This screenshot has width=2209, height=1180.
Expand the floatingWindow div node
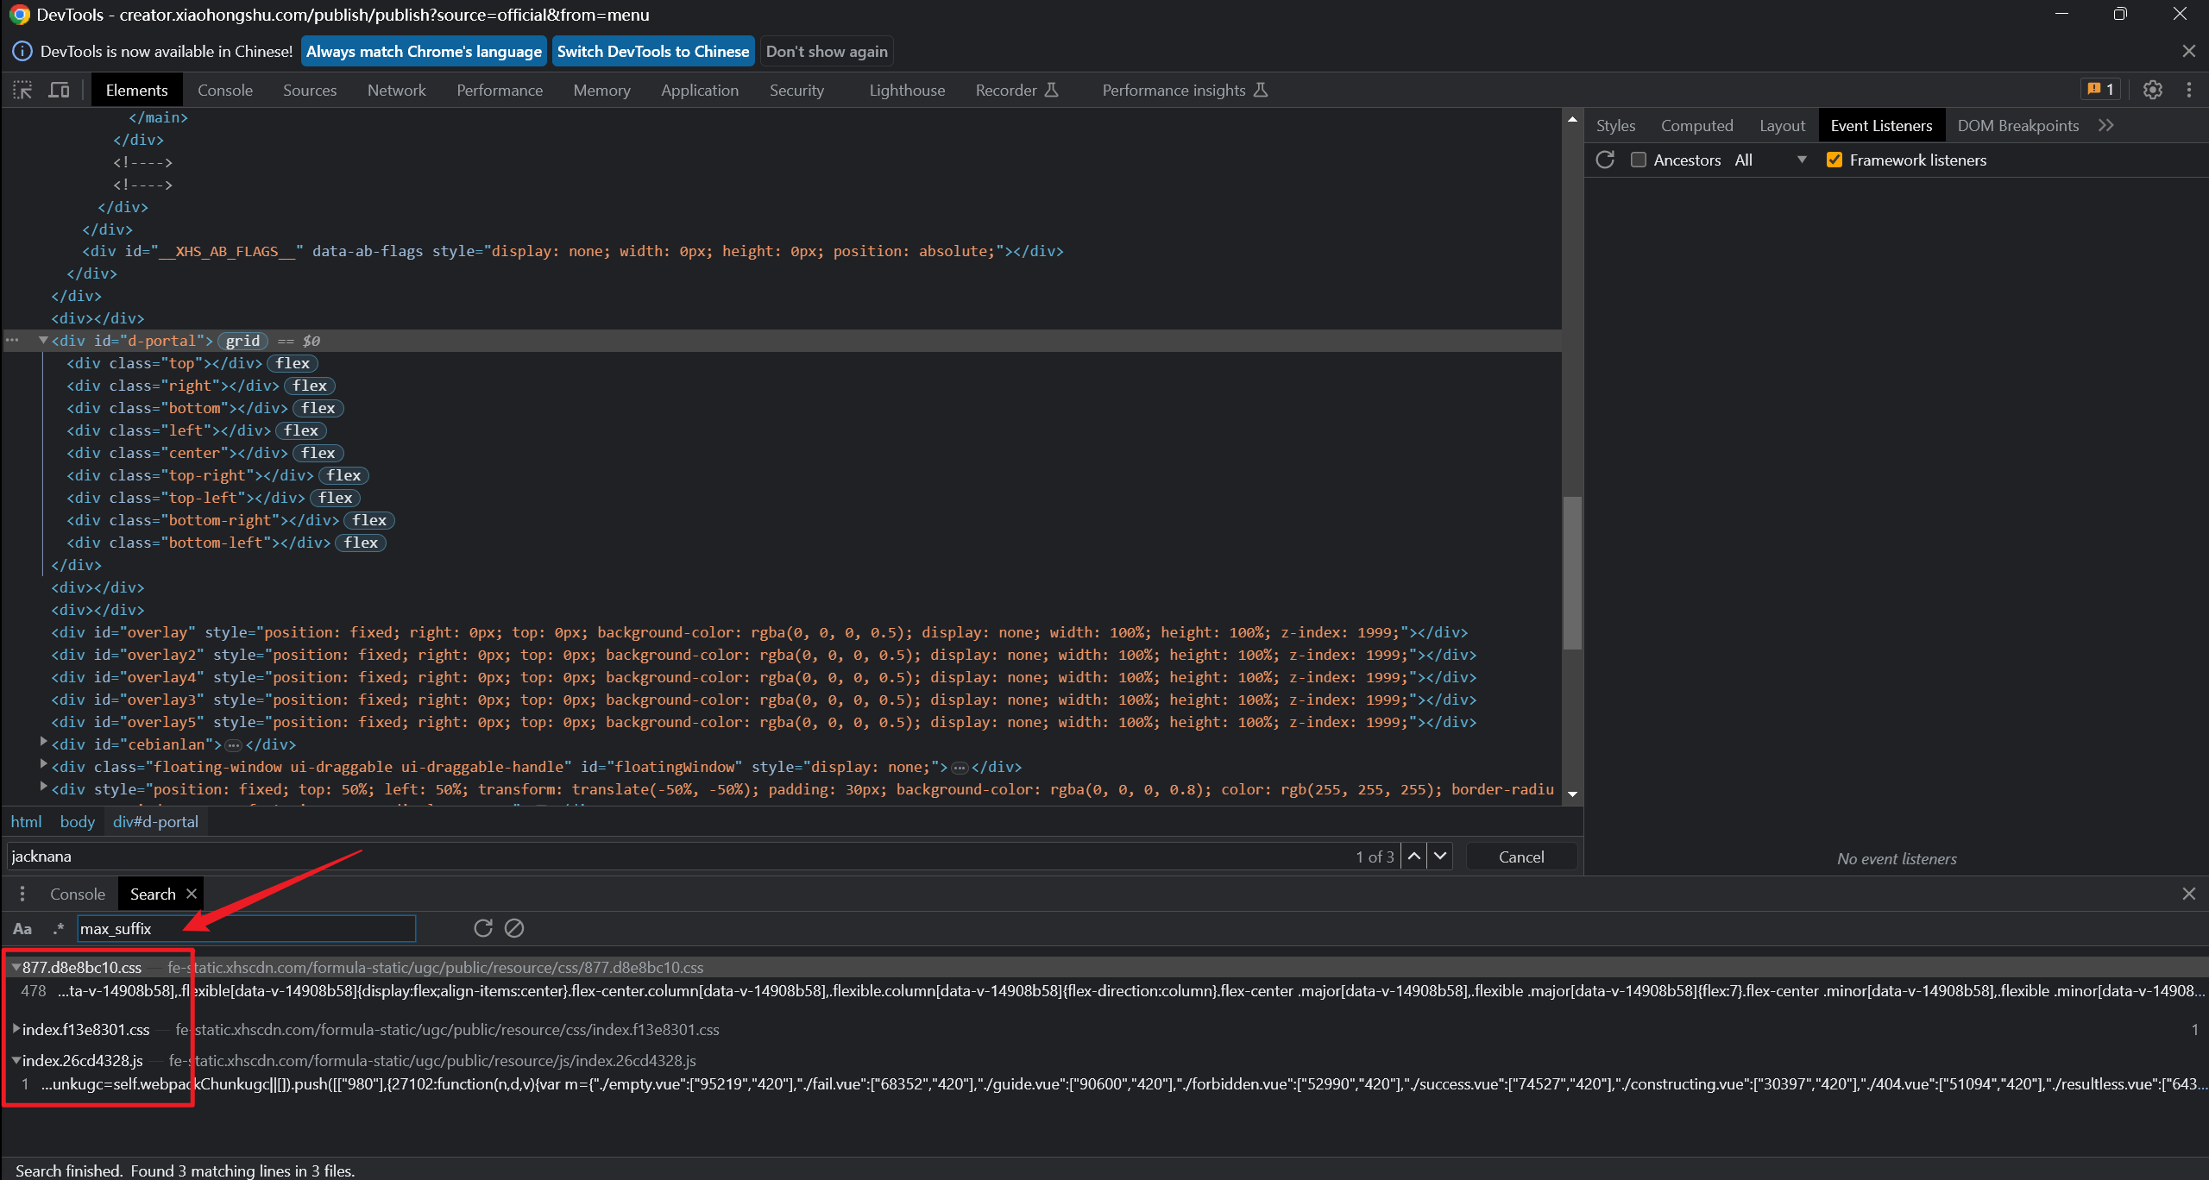click(x=44, y=764)
